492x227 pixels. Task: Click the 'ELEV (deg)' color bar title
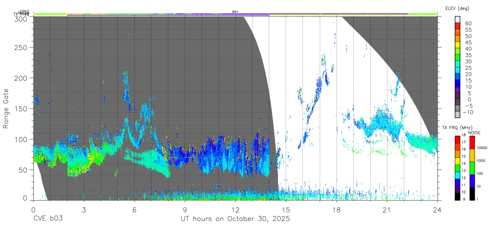point(457,8)
